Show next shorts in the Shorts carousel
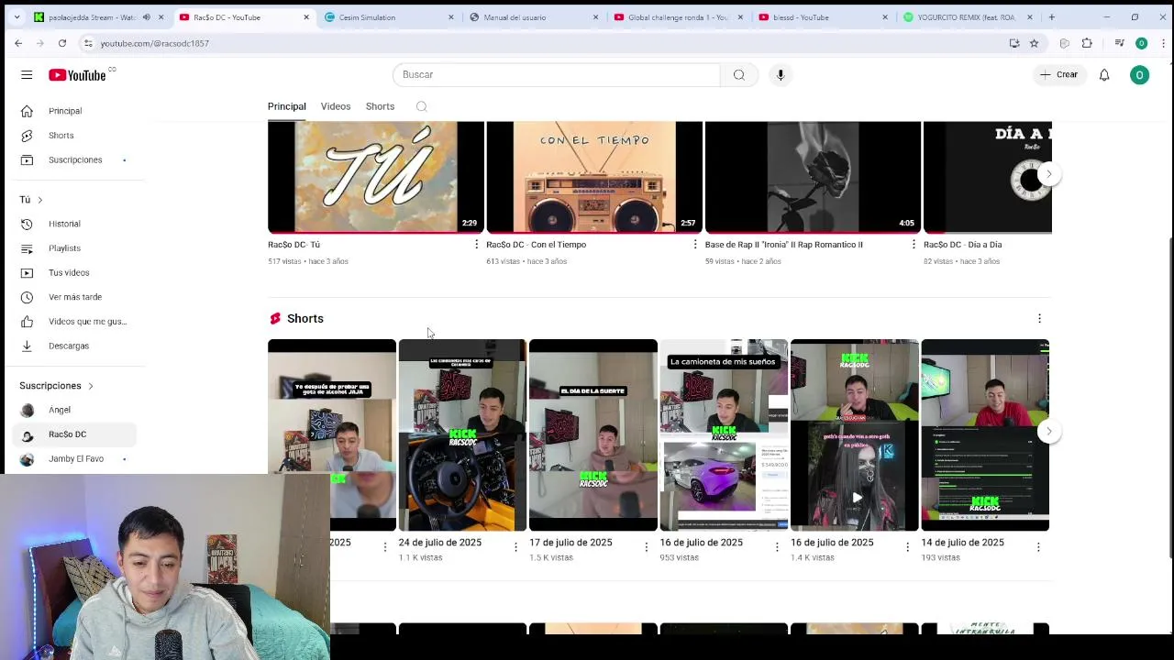The width and height of the screenshot is (1174, 660). pos(1048,431)
